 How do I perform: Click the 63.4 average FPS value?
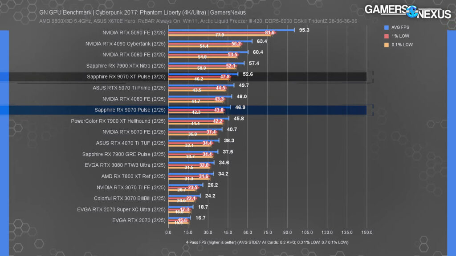tap(262, 41)
